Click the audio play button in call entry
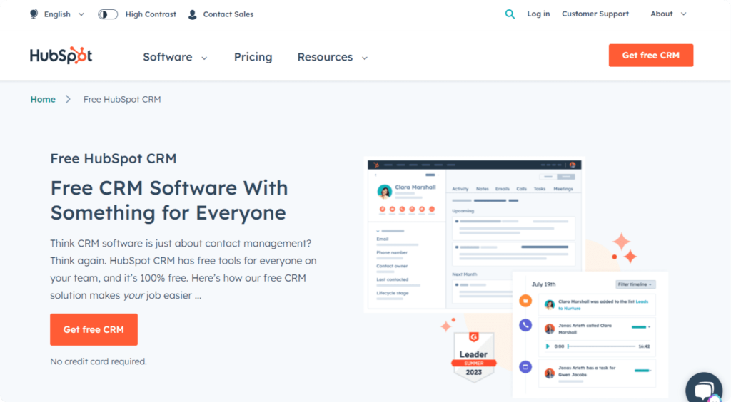 pyautogui.click(x=548, y=346)
